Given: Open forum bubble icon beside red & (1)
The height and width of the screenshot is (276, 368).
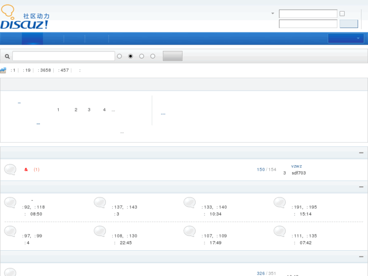Looking at the screenshot, I should tap(10, 169).
